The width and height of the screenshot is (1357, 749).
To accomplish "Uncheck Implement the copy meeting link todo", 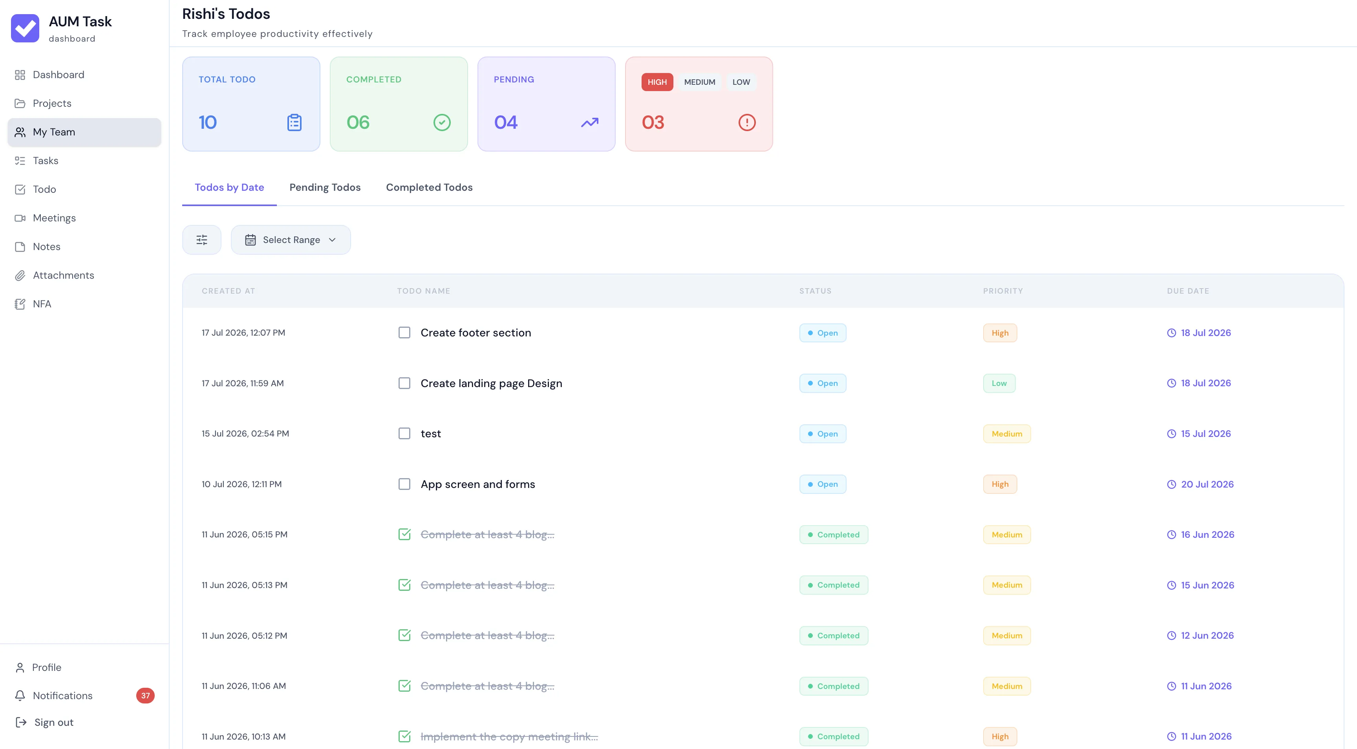I will coord(404,736).
